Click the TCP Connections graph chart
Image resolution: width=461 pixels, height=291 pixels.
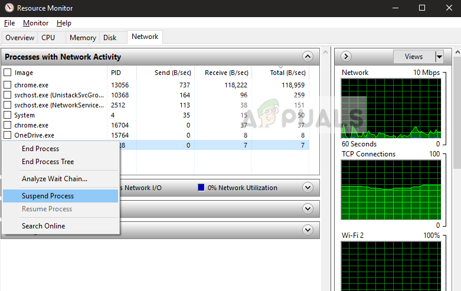(x=391, y=190)
